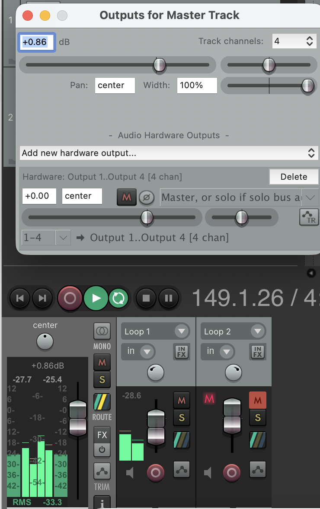Click Loop 2 pan knob
320x509 pixels.
click(x=234, y=372)
